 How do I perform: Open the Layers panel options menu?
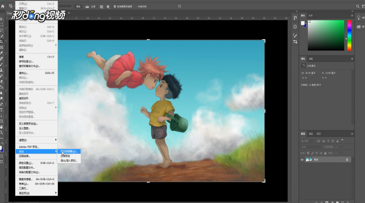[x=352, y=134]
